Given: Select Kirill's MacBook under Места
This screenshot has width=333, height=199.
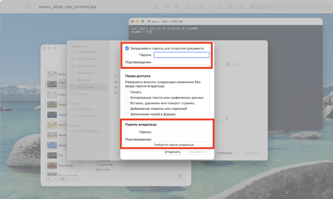Looking at the screenshot, I should coord(90,131).
